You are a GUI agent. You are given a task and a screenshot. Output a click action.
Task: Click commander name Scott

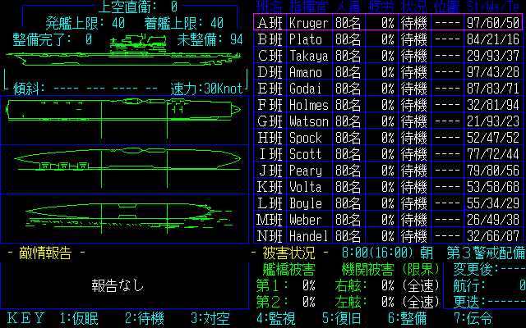(x=306, y=154)
